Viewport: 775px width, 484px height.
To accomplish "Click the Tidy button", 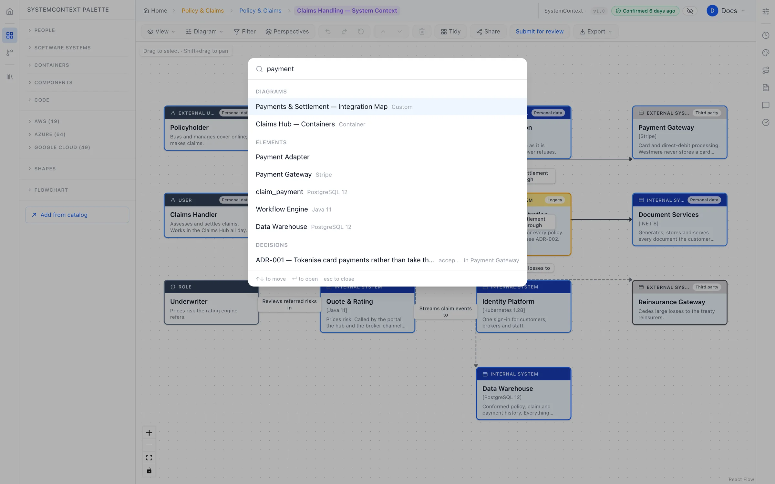I will coord(451,31).
